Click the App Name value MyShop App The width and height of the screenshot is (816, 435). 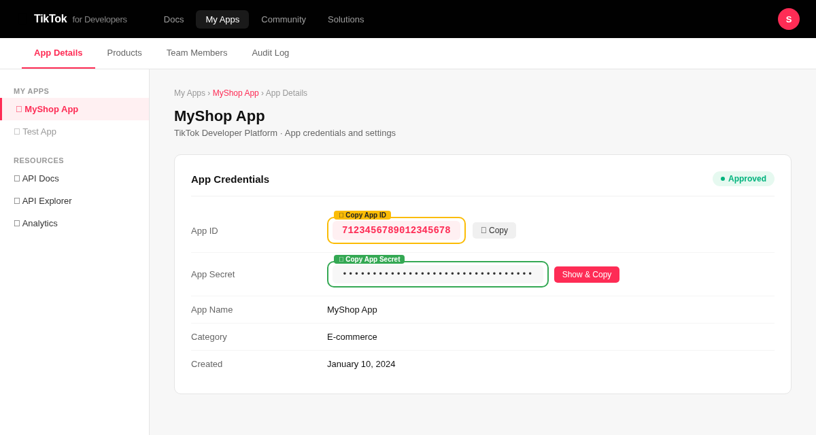[352, 310]
